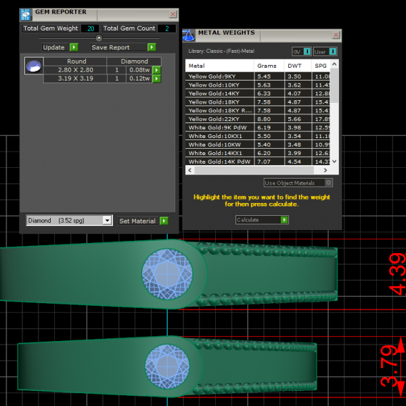
Task: Open the Diamond (3.52 spg) material dropdown
Action: 106,221
